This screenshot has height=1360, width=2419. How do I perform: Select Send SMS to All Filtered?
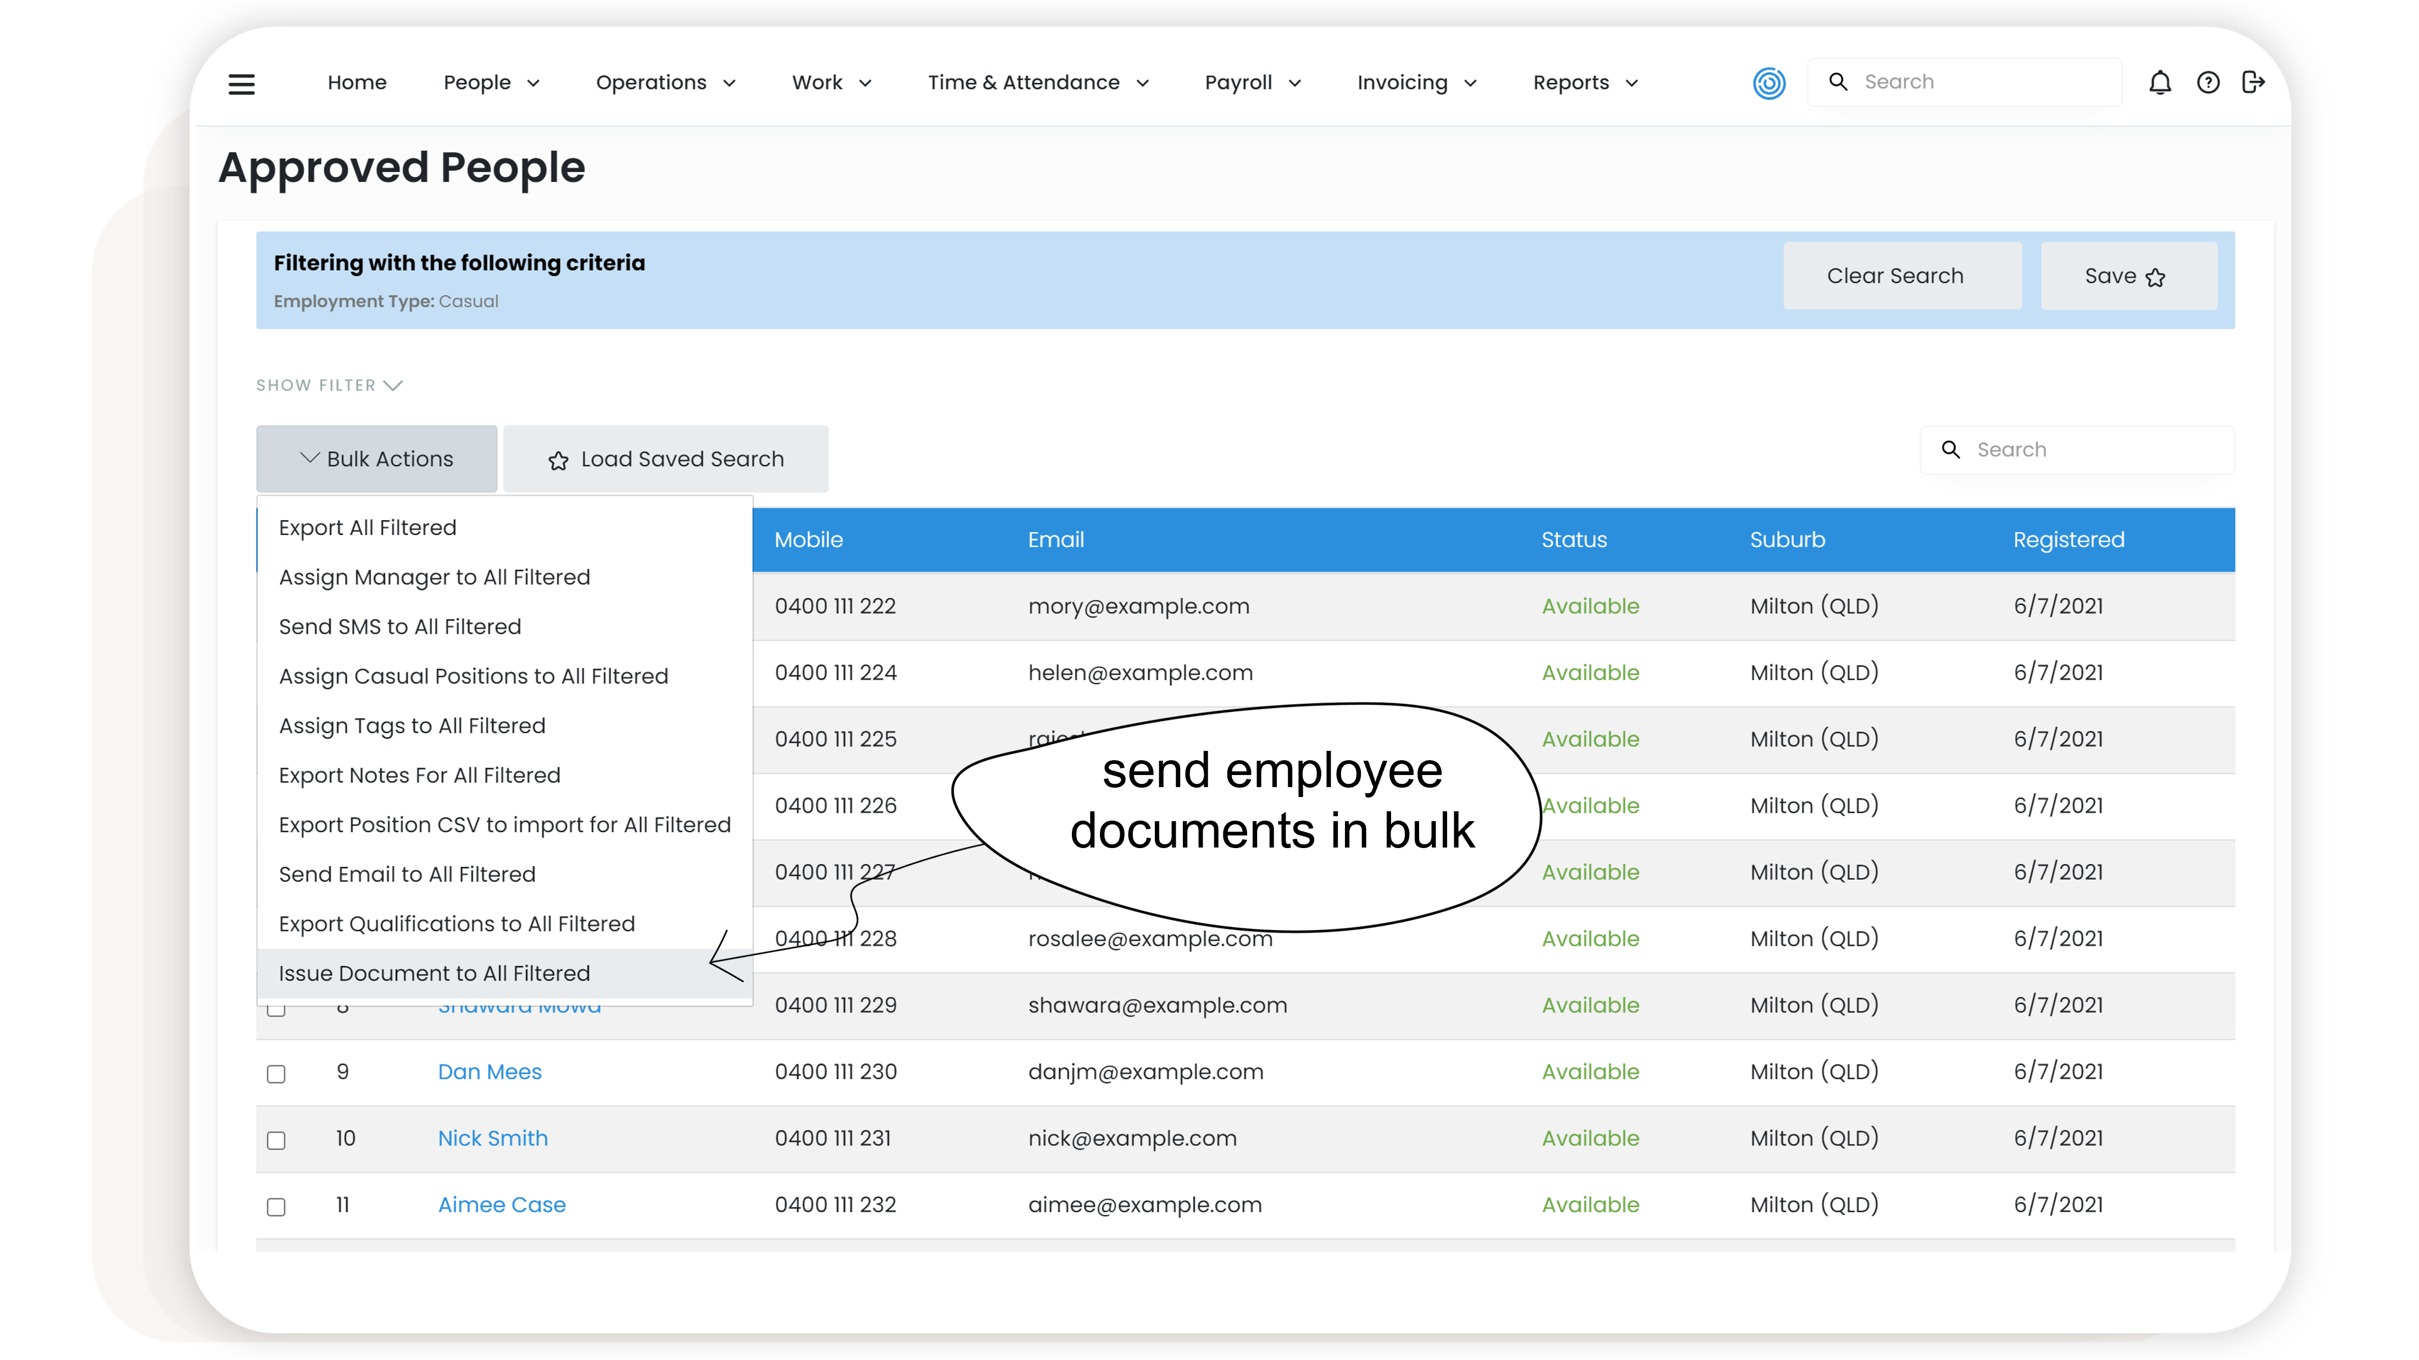pos(399,626)
